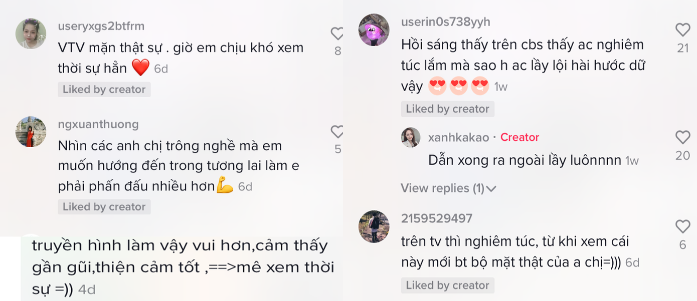Viewport: 697px width, 301px height.
Task: Like ngxuanthuong's comment about VTV careers
Action: coord(337,132)
